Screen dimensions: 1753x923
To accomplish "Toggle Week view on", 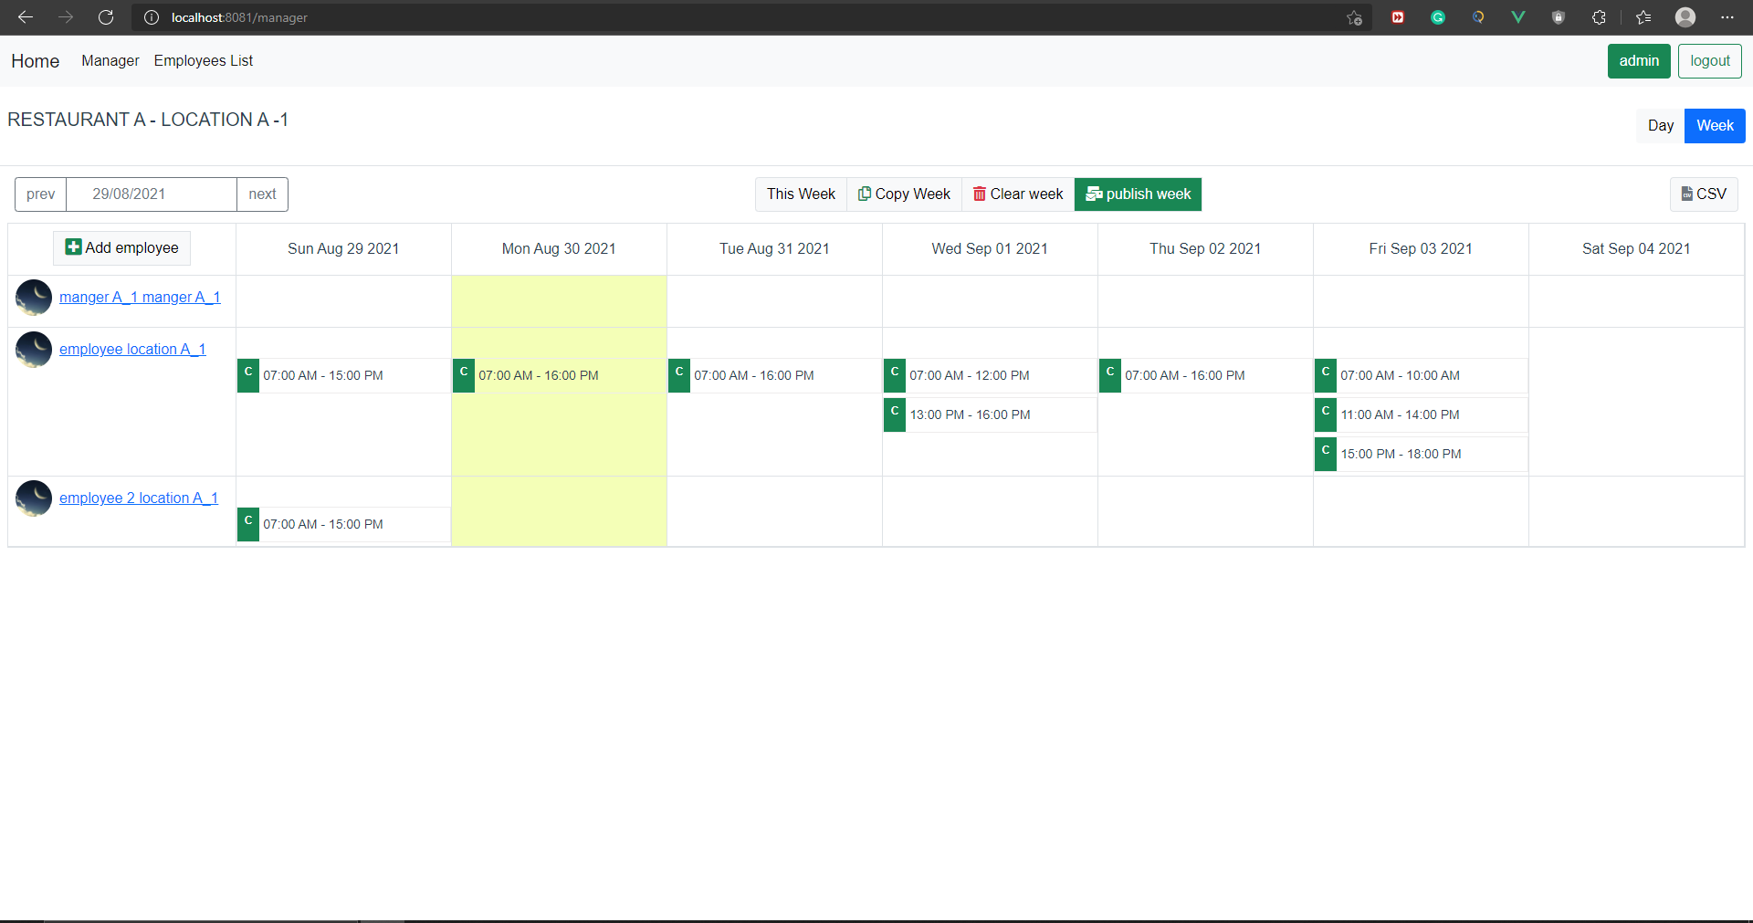I will 1714,125.
